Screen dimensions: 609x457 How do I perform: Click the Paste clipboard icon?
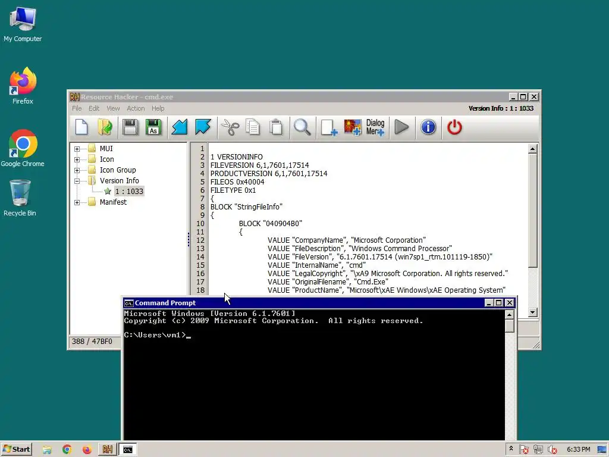(276, 127)
